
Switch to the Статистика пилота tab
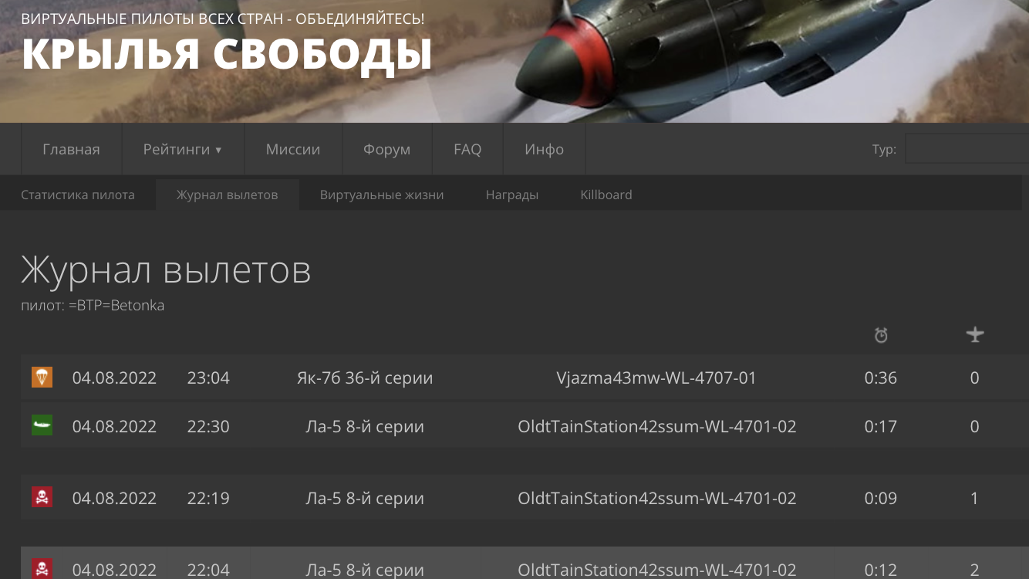(x=78, y=195)
